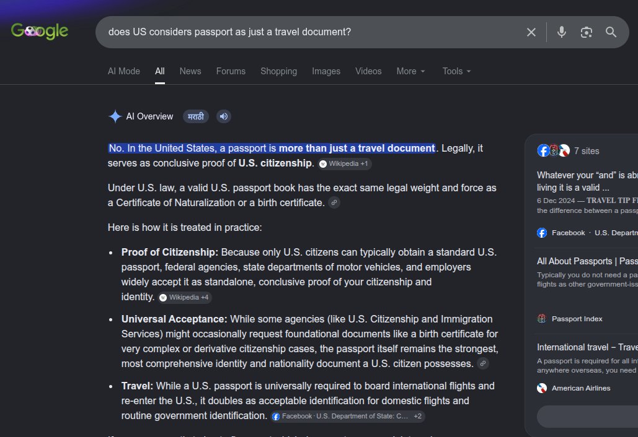Image resolution: width=638 pixels, height=437 pixels.
Task: Click the button below American Airlines source
Action: coord(588,418)
